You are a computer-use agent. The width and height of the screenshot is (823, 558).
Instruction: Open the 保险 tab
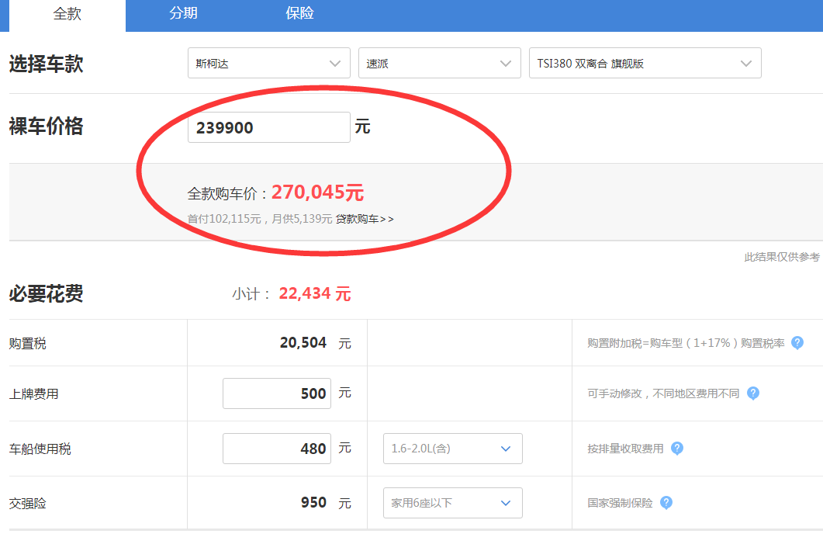point(299,14)
